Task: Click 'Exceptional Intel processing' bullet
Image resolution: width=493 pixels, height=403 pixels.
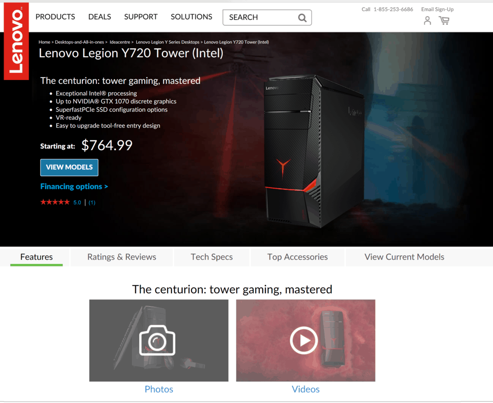Action: click(x=96, y=93)
